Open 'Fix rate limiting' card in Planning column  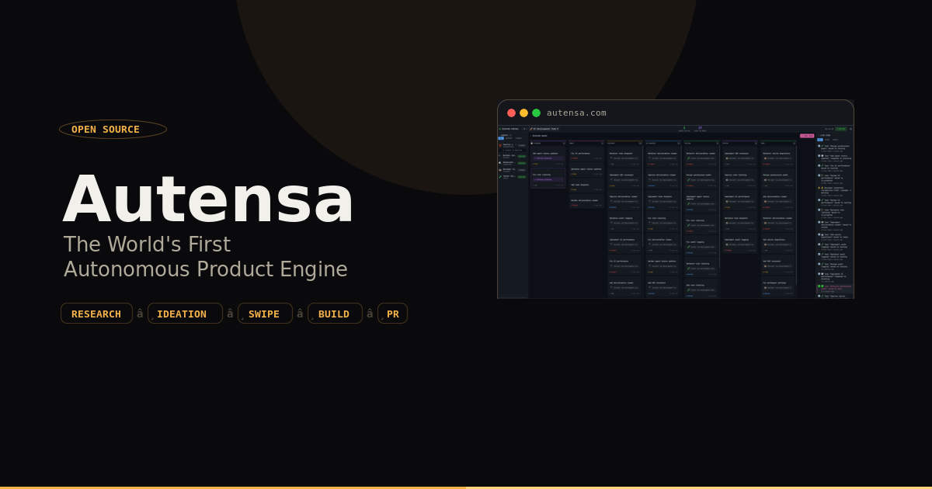coord(548,178)
